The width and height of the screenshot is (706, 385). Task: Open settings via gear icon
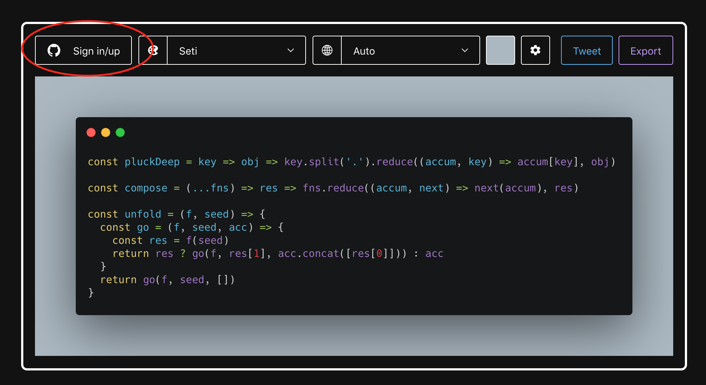[536, 50]
